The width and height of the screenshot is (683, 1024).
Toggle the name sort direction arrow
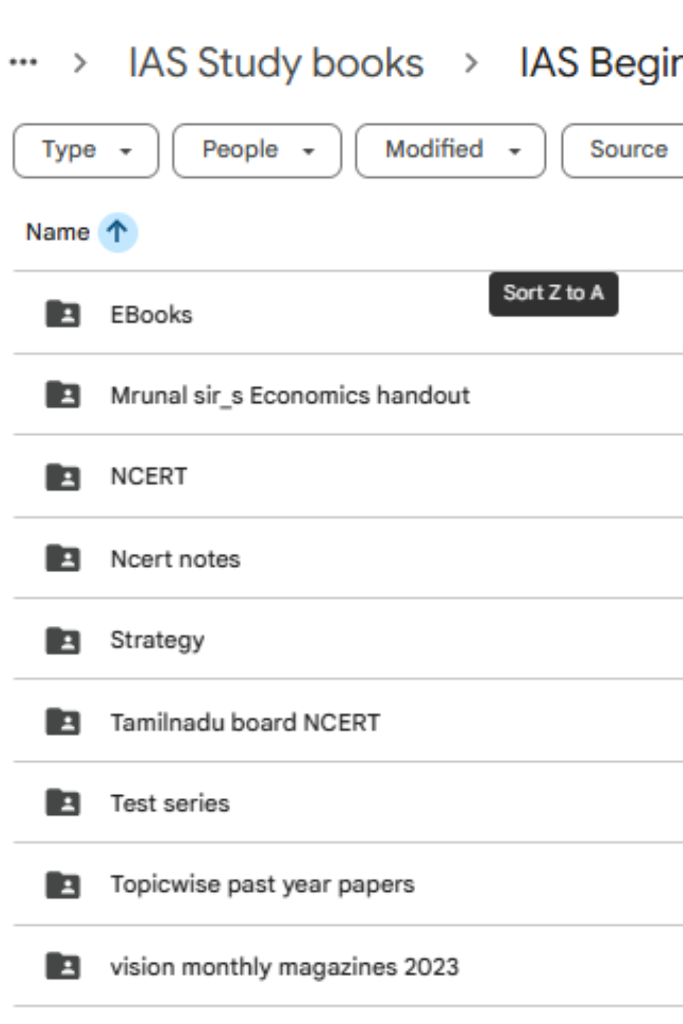pos(117,232)
